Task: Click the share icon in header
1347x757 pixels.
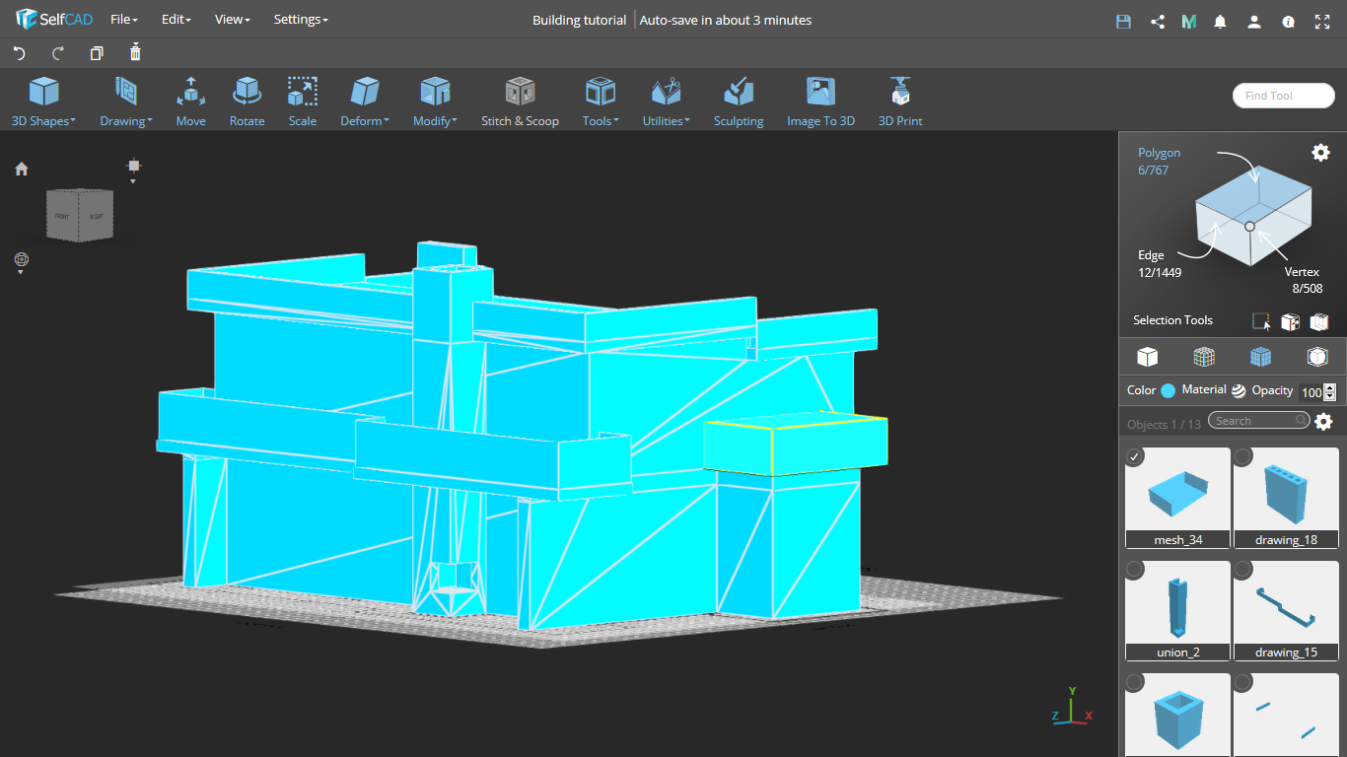Action: click(1158, 21)
